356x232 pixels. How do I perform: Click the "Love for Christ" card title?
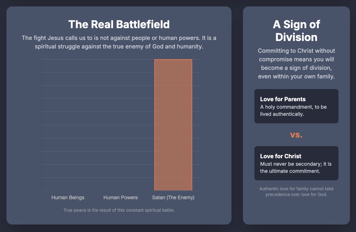pyautogui.click(x=281, y=156)
